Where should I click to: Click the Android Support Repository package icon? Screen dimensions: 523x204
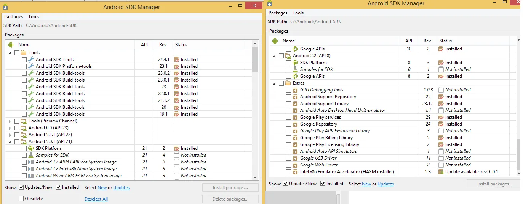coord(295,97)
